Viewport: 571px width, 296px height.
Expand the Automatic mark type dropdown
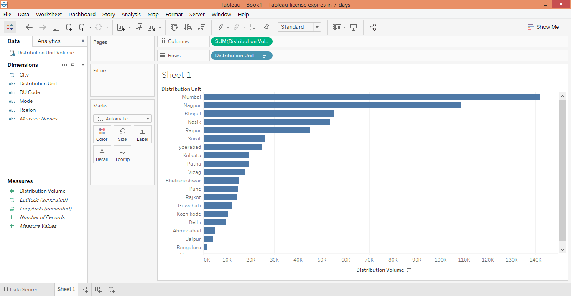(x=148, y=119)
